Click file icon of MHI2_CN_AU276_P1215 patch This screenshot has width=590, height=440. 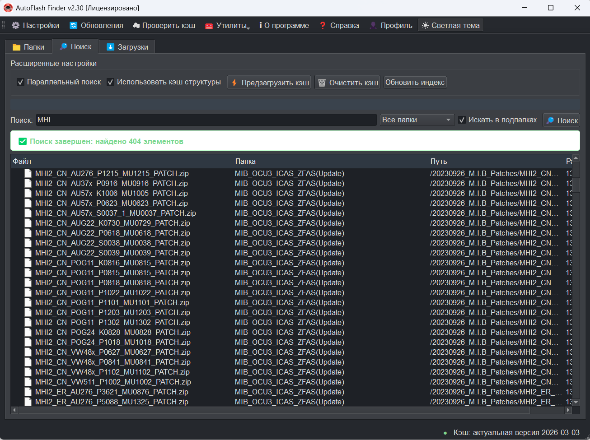28,173
